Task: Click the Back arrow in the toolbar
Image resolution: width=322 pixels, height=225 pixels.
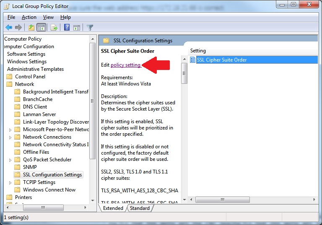Action: click(9, 28)
